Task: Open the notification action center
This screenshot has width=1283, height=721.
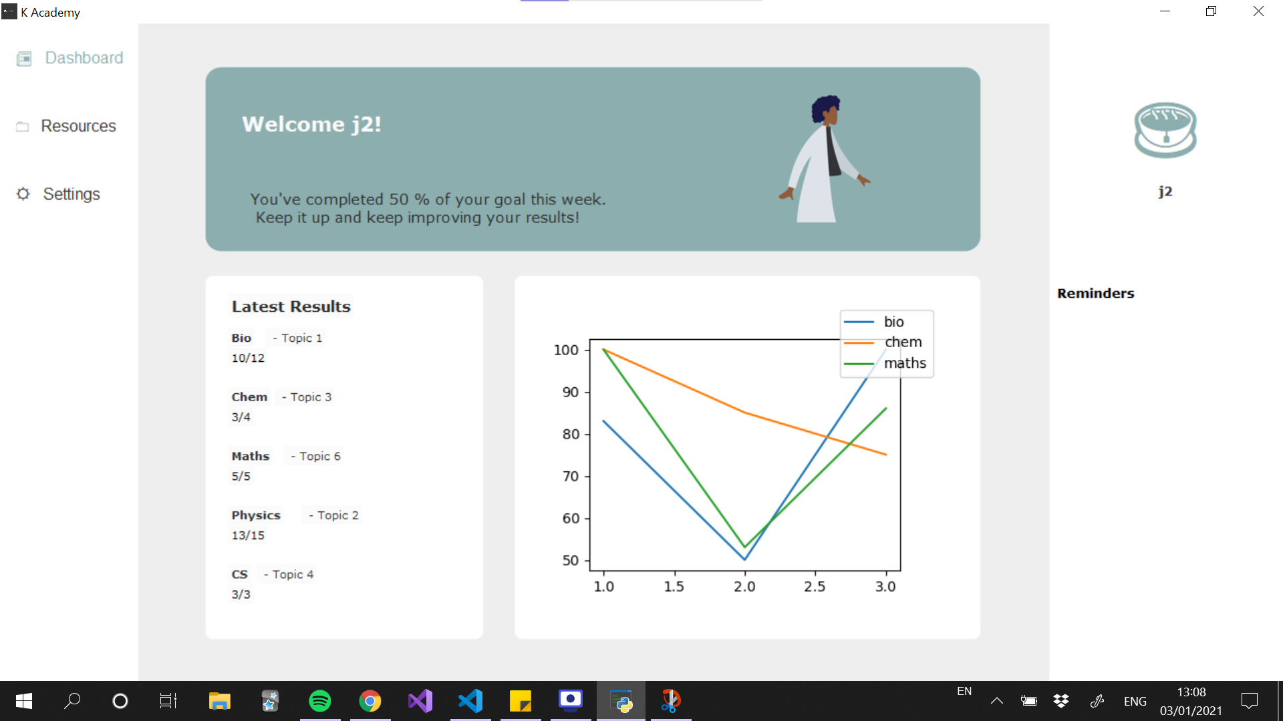Action: tap(1249, 701)
